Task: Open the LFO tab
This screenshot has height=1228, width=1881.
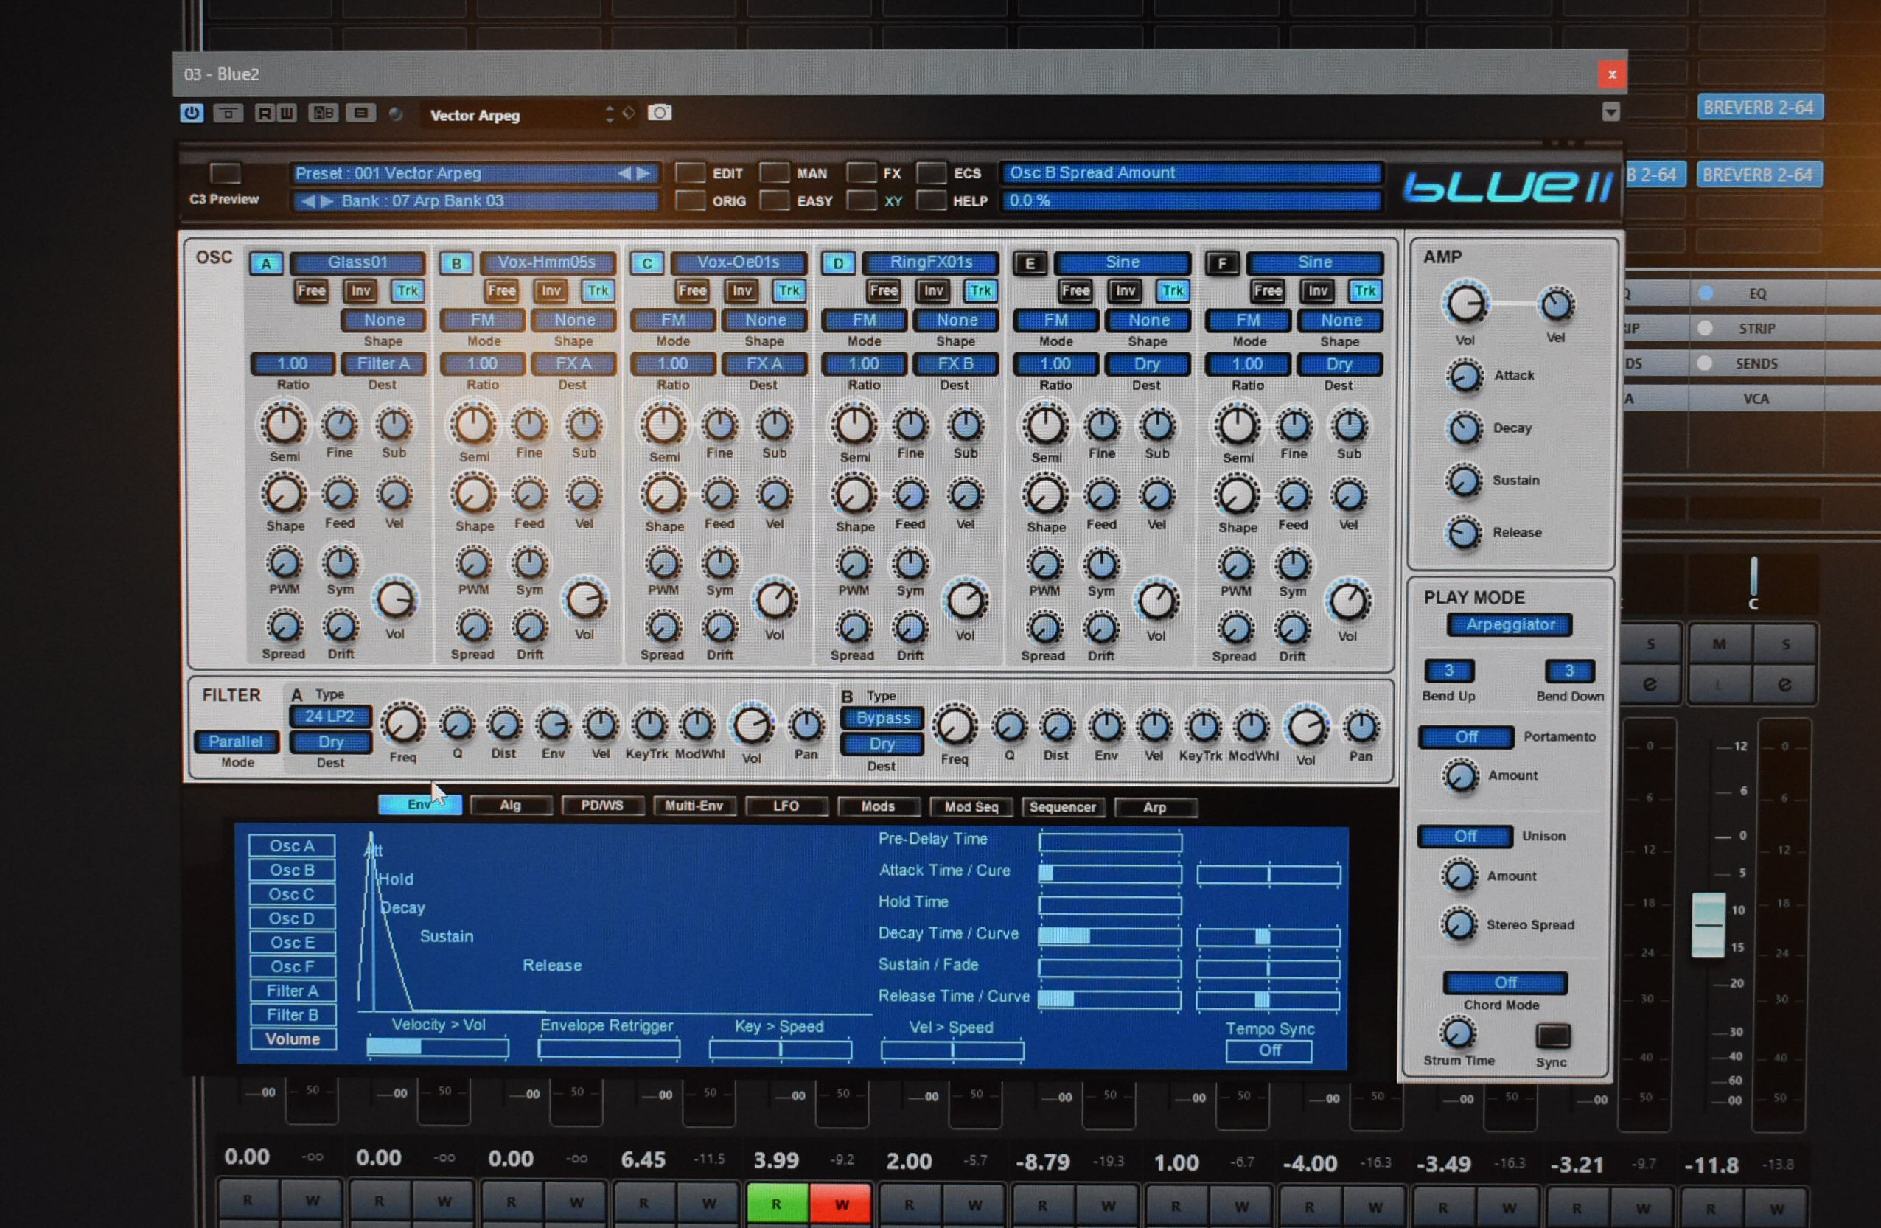Action: click(786, 806)
